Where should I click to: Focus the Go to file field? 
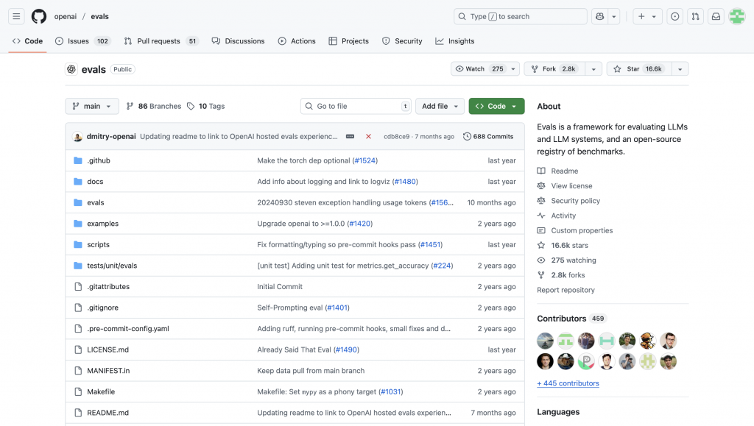click(x=356, y=106)
